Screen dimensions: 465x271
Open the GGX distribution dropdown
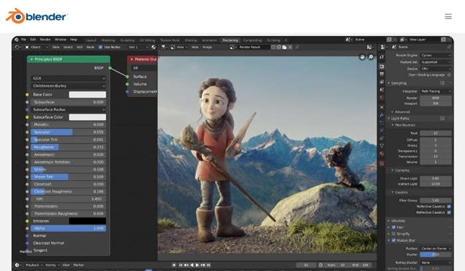(68, 78)
